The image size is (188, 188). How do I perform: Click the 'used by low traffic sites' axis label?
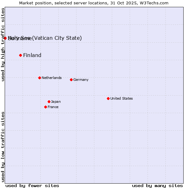click(x=3, y=146)
